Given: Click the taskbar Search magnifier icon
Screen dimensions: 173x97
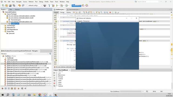Looking at the screenshot, I should [x=8, y=95].
